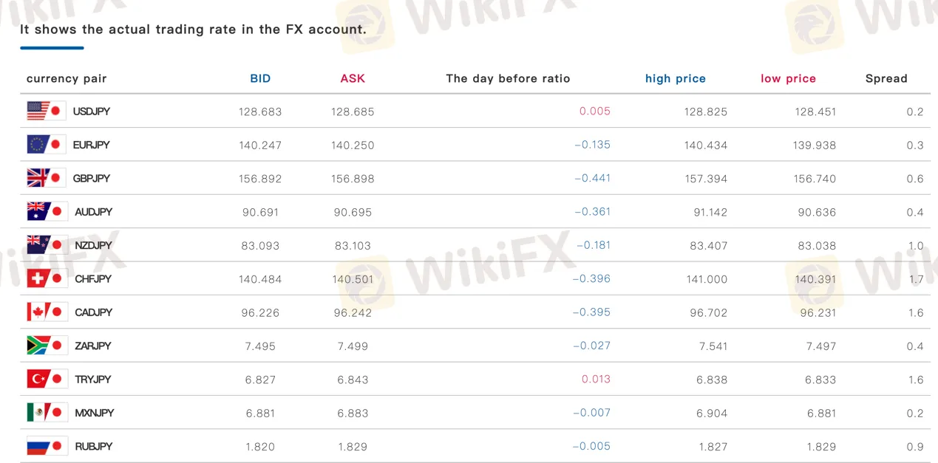Select the RUBJPY Russian flag icon
The width and height of the screenshot is (938, 463).
[x=47, y=446]
